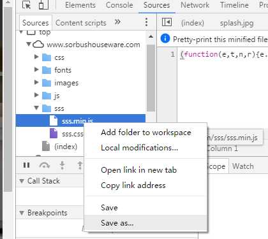Click the step into icon
The image size is (268, 239).
pyautogui.click(x=62, y=165)
